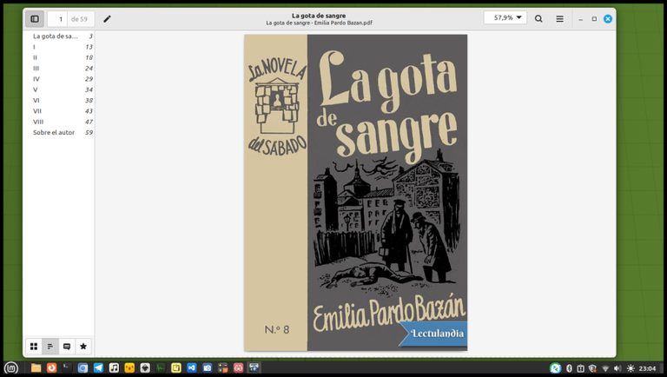This screenshot has height=377, width=667.
Task: Open Telegram from the taskbar
Action: pos(98,367)
